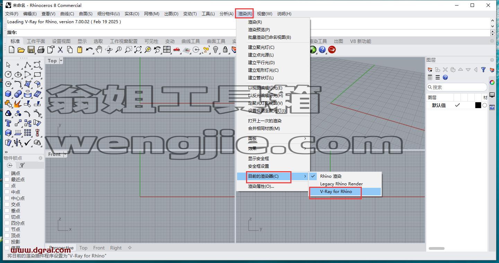Select the Box solid tool in left sidebar
This screenshot has width=499, height=263.
(x=8, y=94)
